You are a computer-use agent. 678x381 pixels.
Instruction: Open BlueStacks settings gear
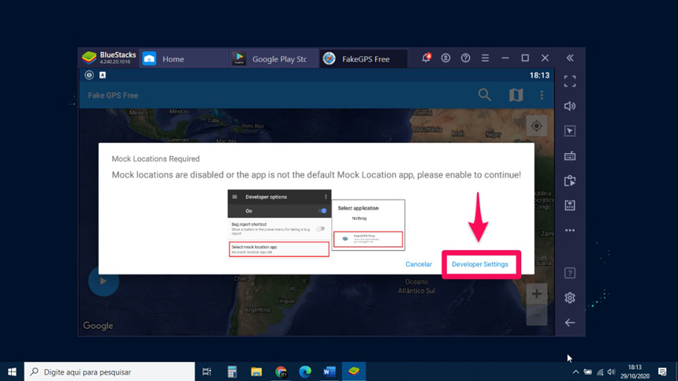point(570,297)
